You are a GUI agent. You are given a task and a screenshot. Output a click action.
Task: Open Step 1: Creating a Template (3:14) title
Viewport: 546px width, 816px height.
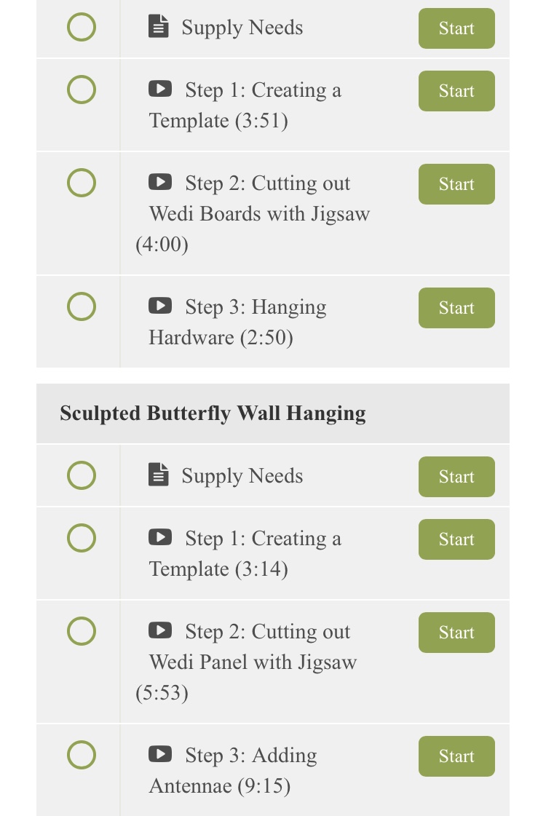[x=245, y=554]
